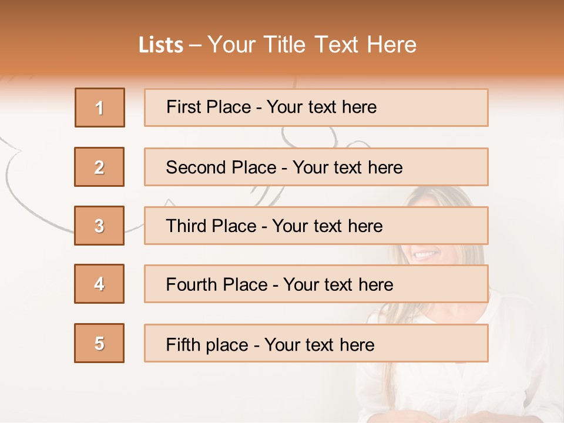The image size is (564, 423).
Task: Select the First Place text bar
Action: (x=316, y=108)
